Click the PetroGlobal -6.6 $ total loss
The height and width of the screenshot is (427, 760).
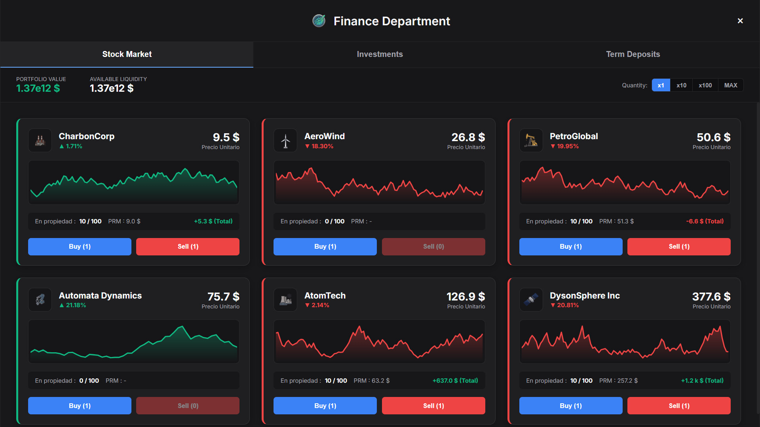point(705,221)
